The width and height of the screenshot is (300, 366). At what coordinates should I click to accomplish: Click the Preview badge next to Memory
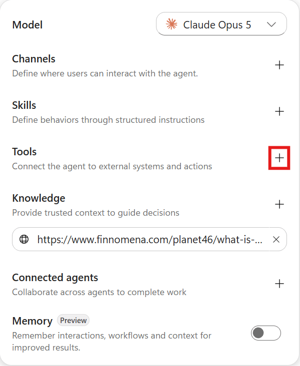pos(73,320)
